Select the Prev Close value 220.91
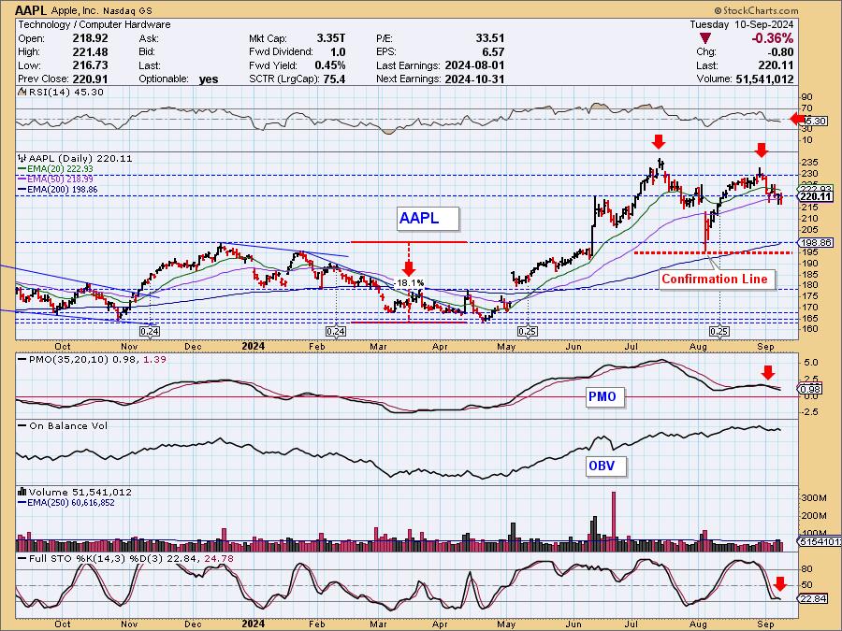842x631 pixels. click(90, 79)
